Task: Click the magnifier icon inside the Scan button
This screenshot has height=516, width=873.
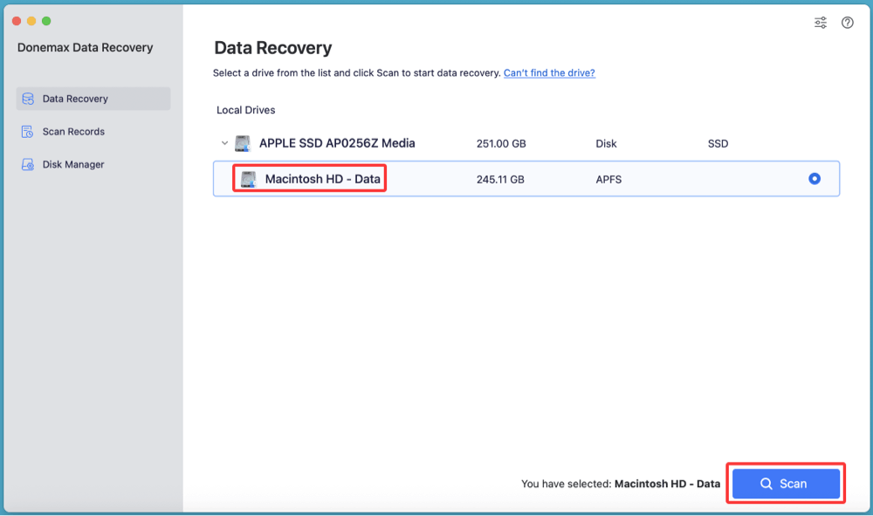Action: [766, 483]
